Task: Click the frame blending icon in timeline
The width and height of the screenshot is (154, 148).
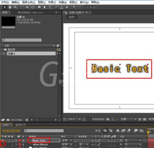Action: (123, 131)
